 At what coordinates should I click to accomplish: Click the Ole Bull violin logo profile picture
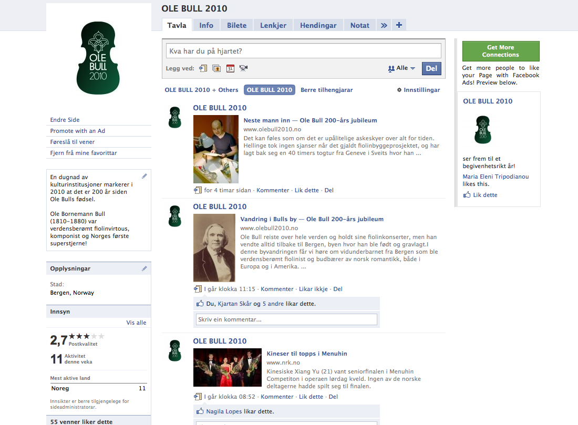(98, 58)
